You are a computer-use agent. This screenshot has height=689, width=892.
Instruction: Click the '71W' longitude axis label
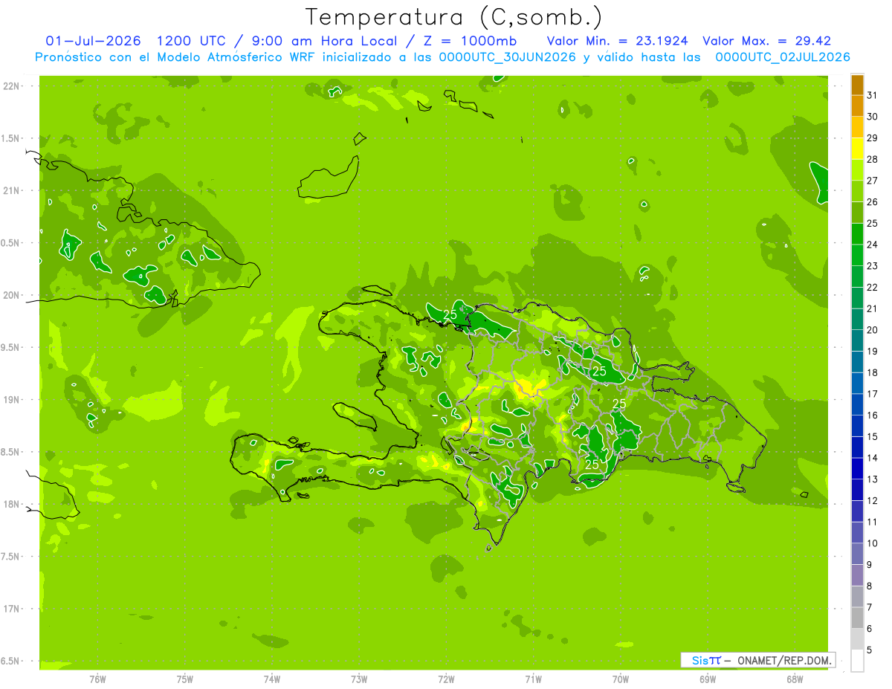(x=533, y=679)
